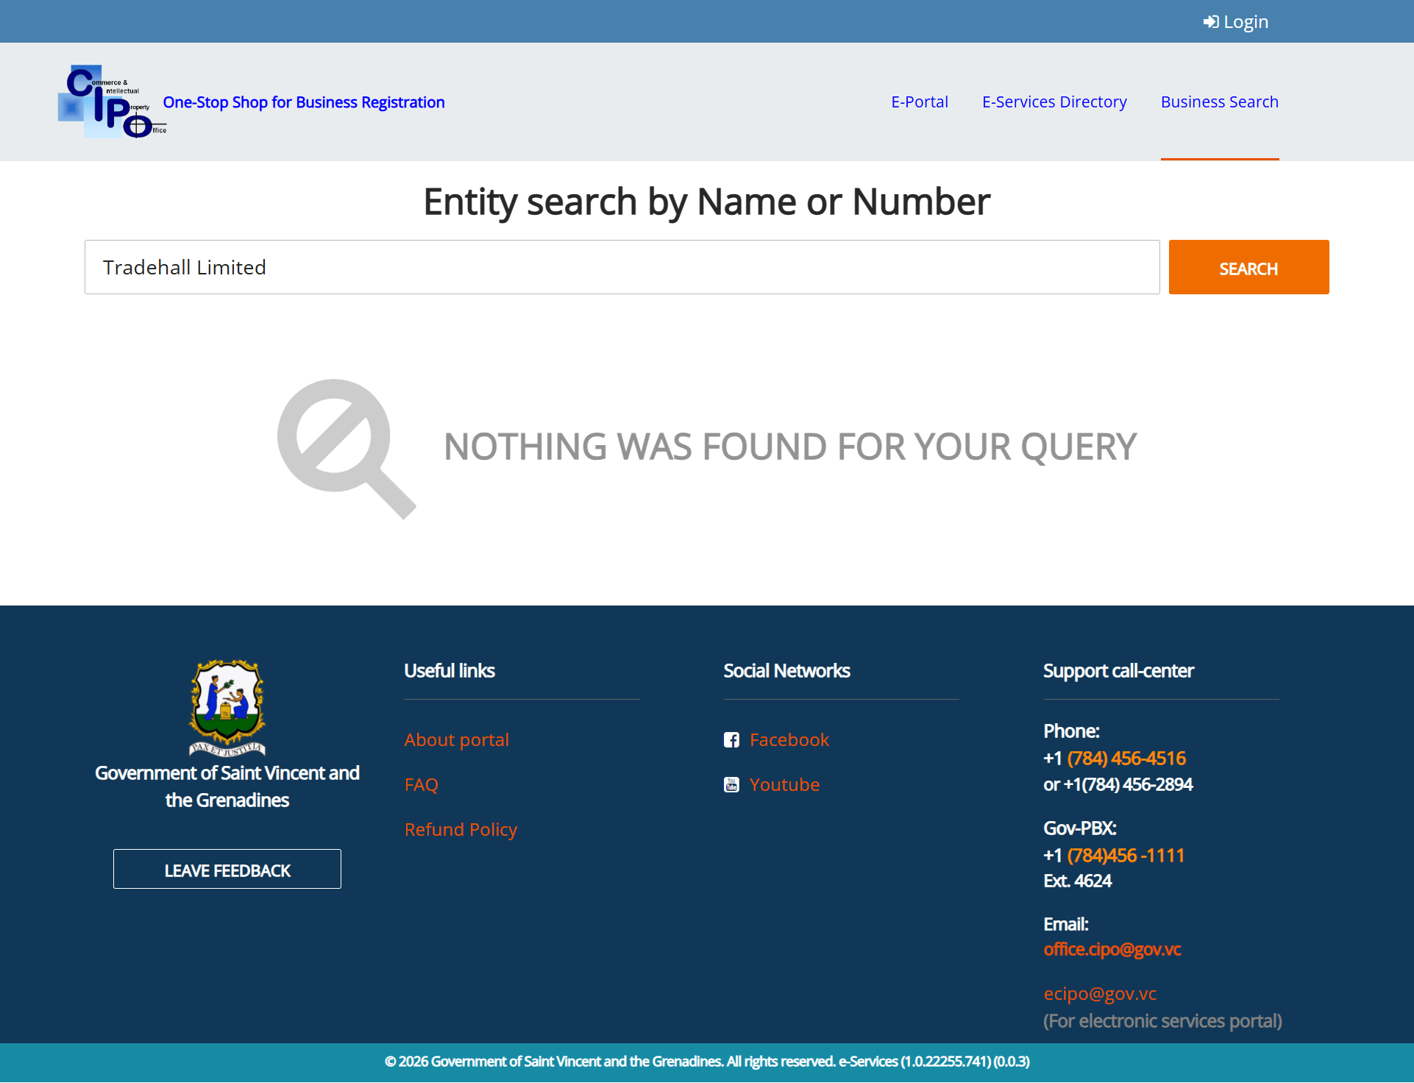
Task: Click the 'or +1(784) 456-2894' phone text
Action: coord(1118,785)
